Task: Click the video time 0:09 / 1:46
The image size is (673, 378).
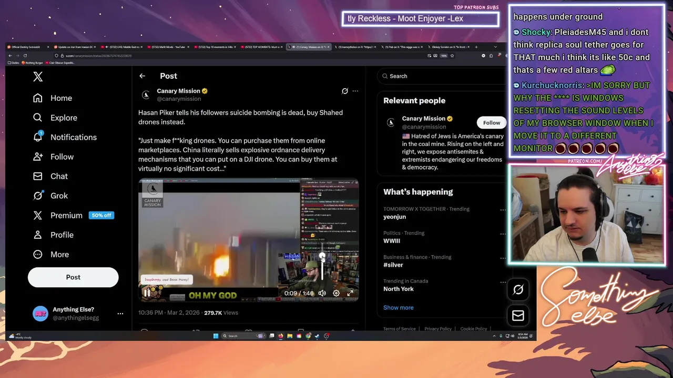Action: [x=299, y=293]
